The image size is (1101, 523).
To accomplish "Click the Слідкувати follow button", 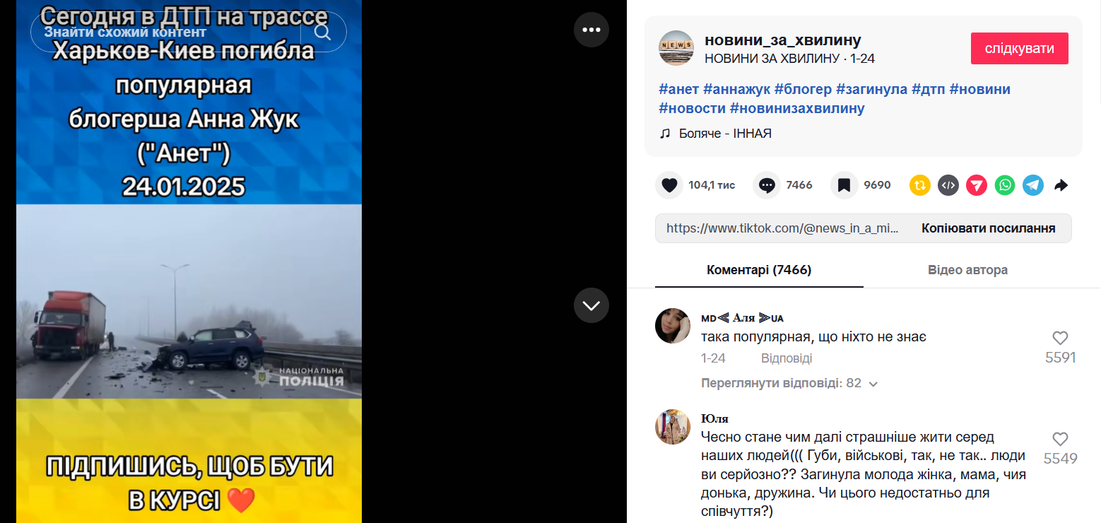I will pyautogui.click(x=1019, y=49).
